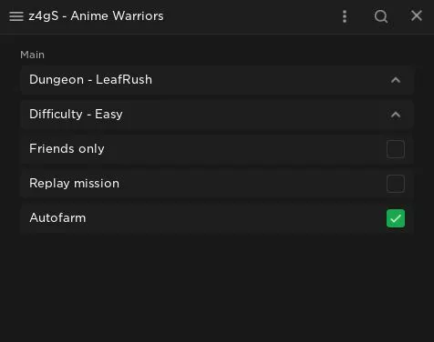Click the middle of the Friends only row
The height and width of the screenshot is (342, 434).
(217, 149)
